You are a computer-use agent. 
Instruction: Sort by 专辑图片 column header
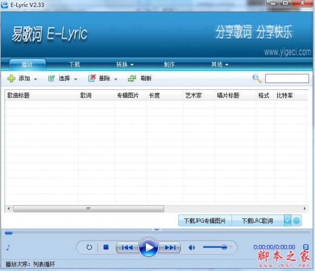[130, 95]
